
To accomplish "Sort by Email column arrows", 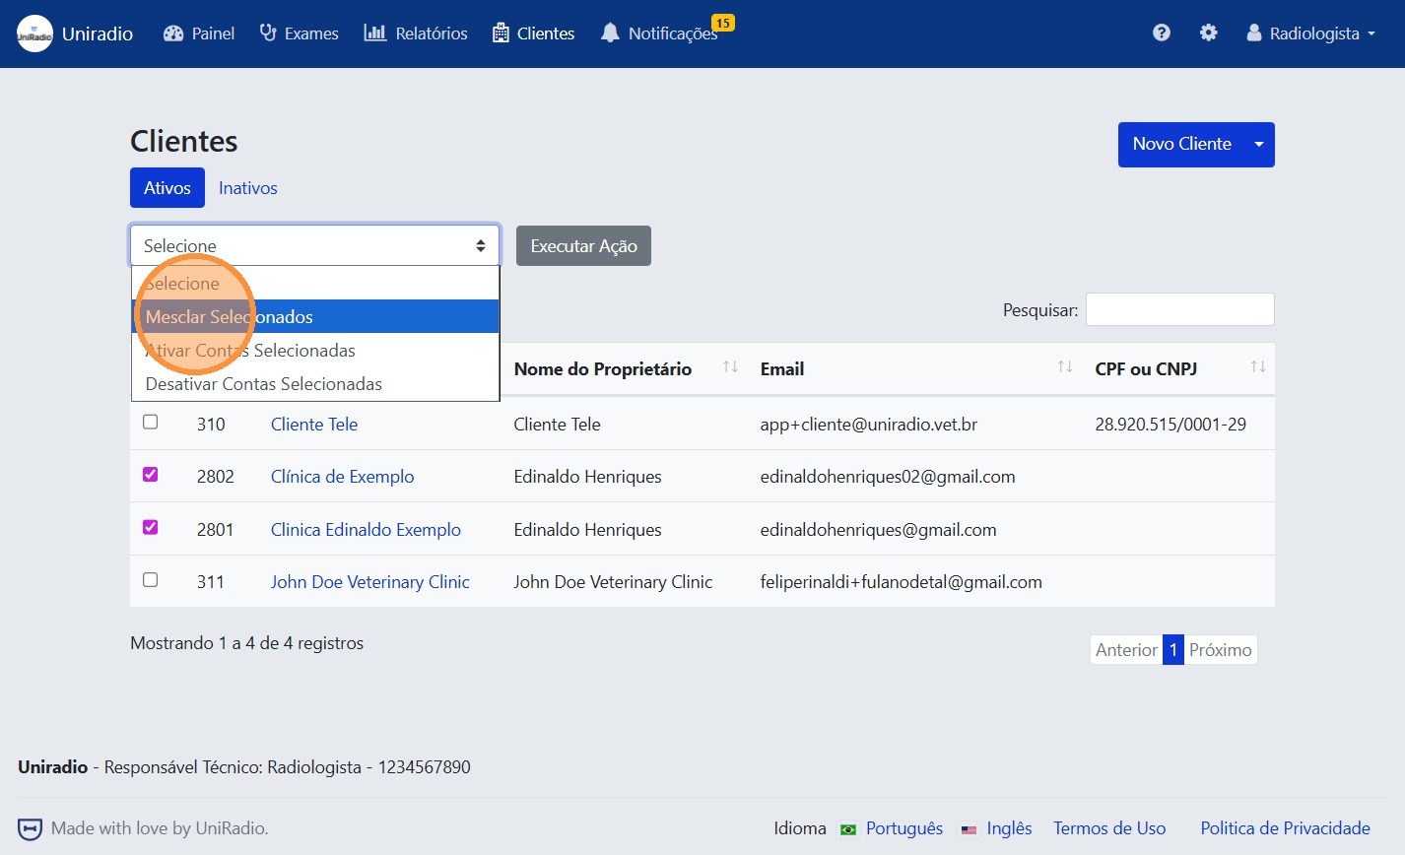I will pos(1064,367).
